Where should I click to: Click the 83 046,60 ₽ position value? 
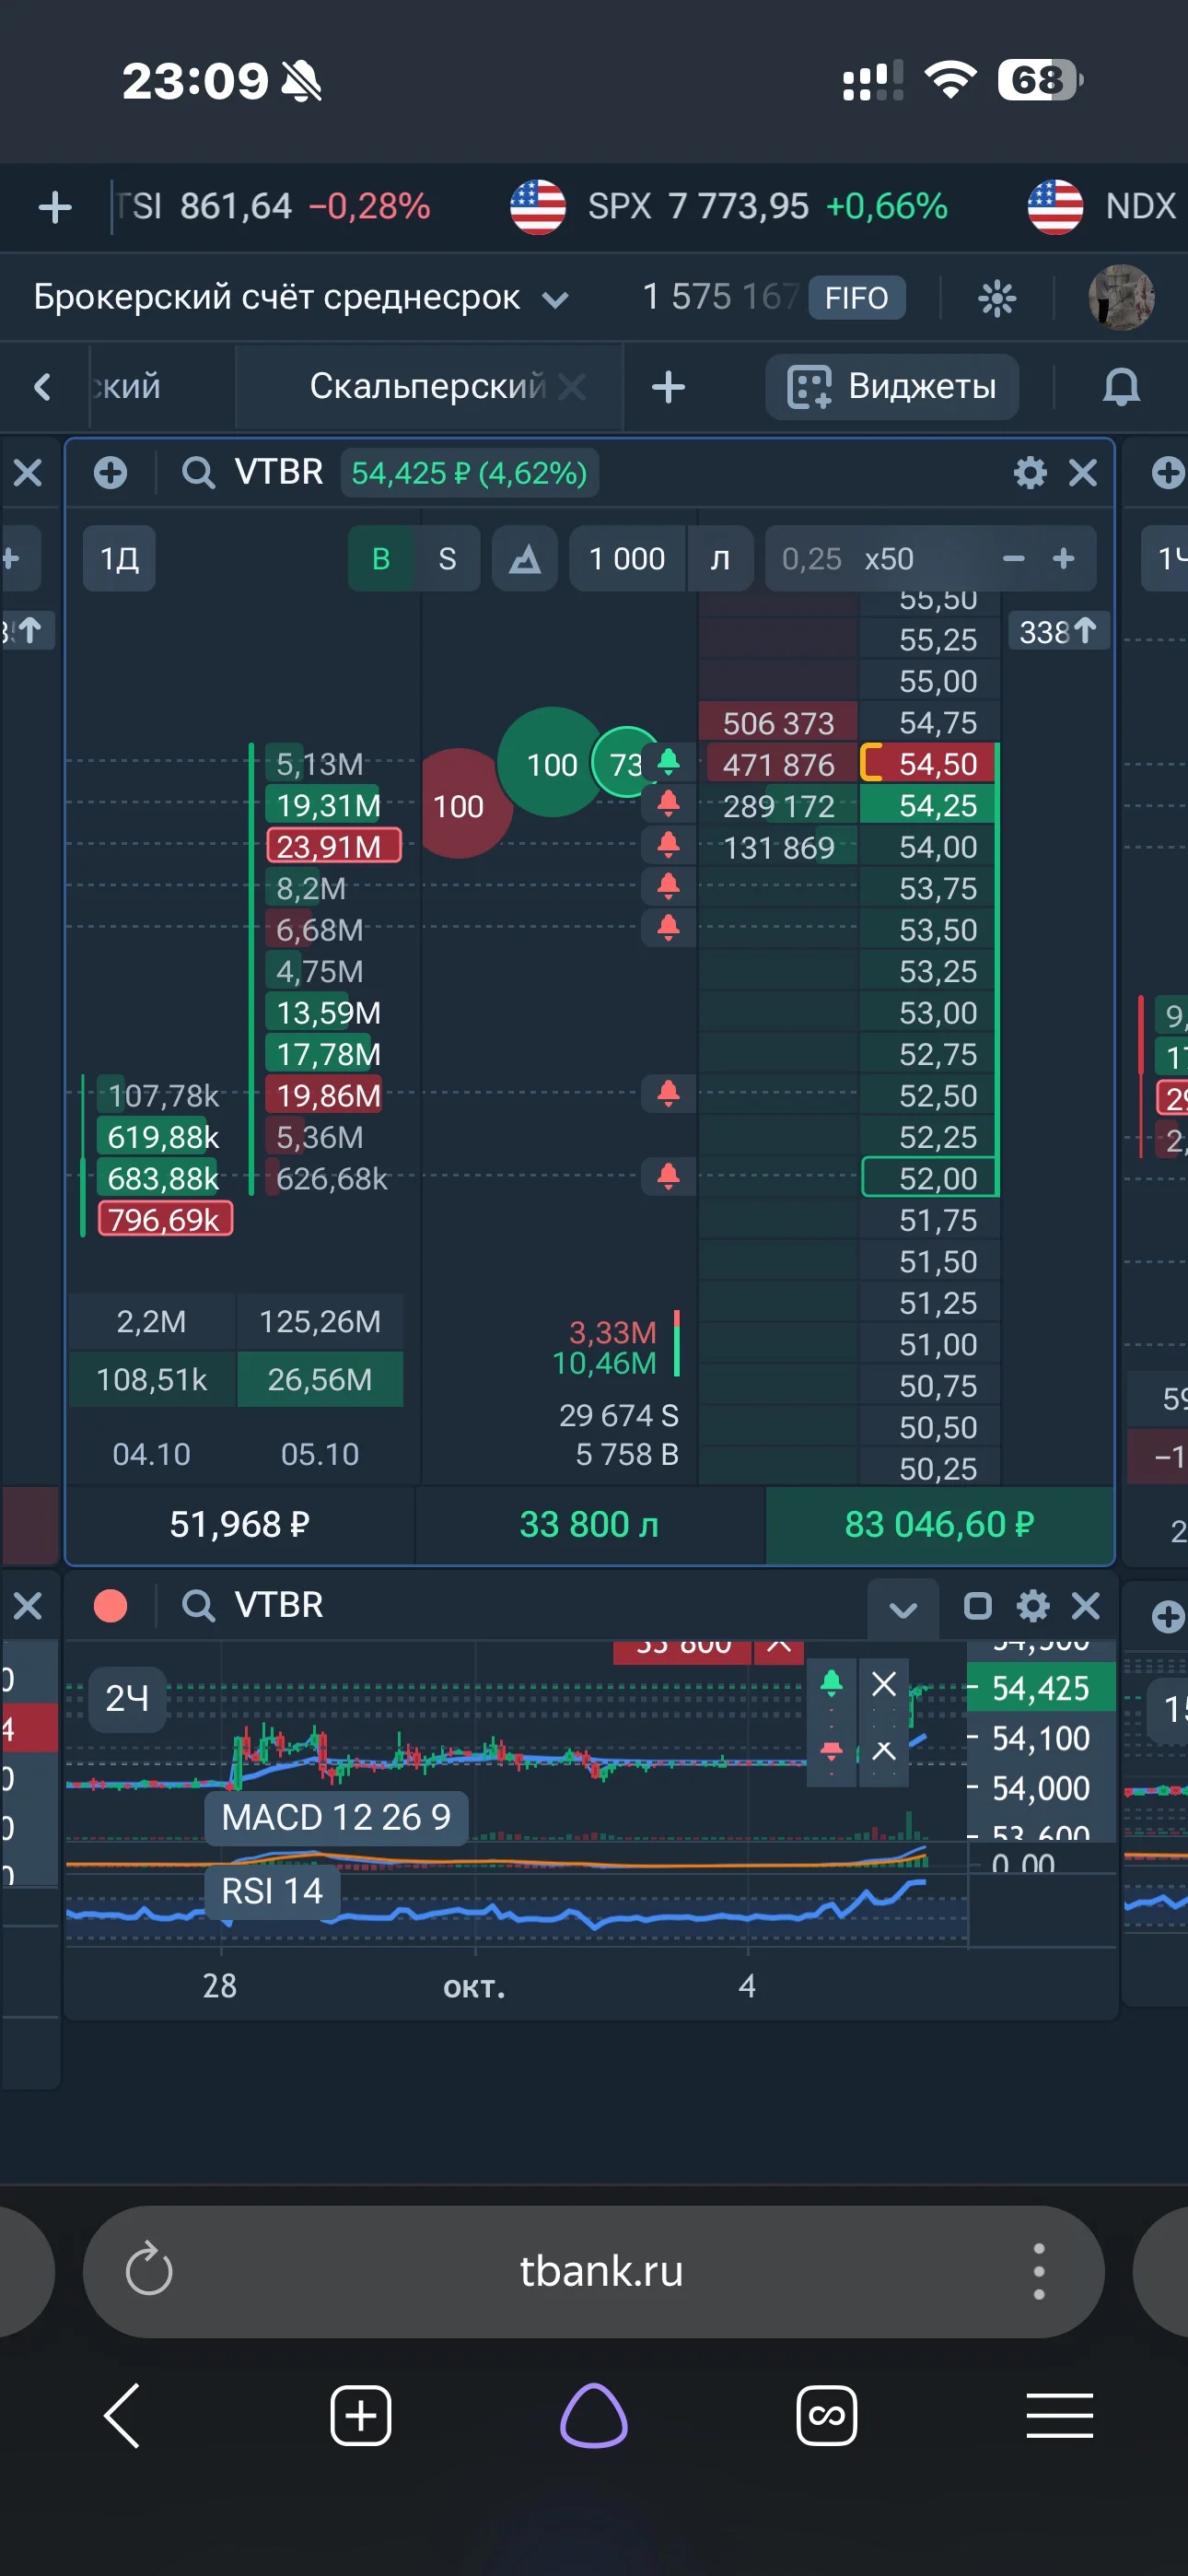point(939,1524)
